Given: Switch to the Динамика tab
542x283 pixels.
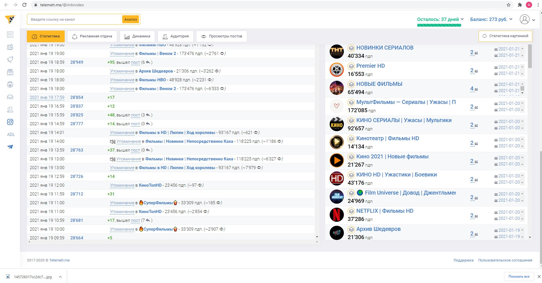Looking at the screenshot, I should (137, 36).
